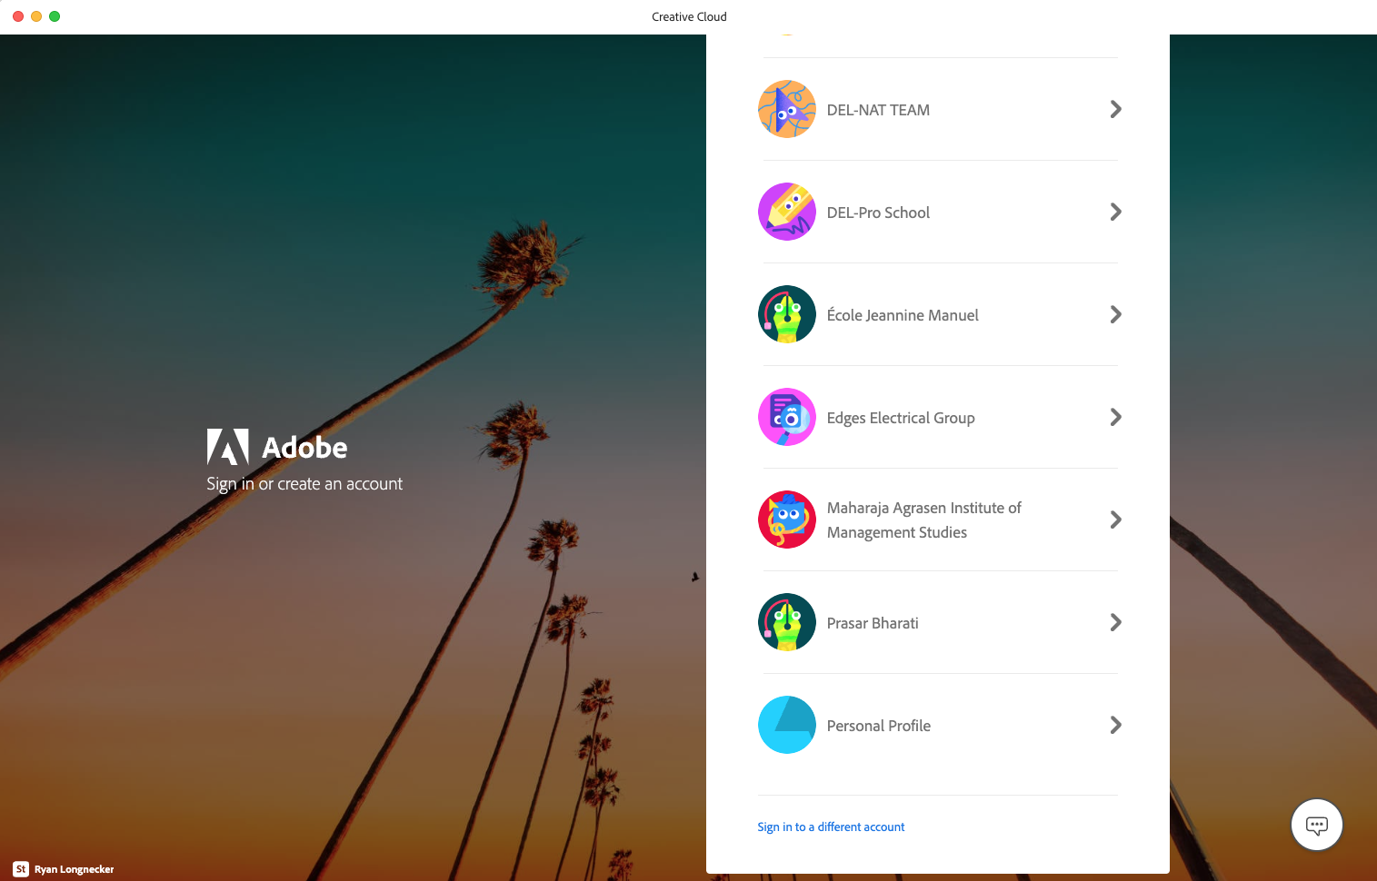Open the chat support bubble icon

1316,825
